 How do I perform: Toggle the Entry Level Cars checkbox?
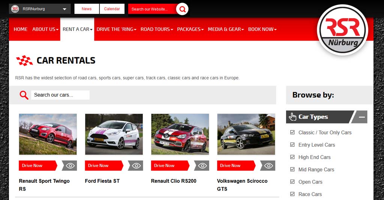tap(292, 145)
